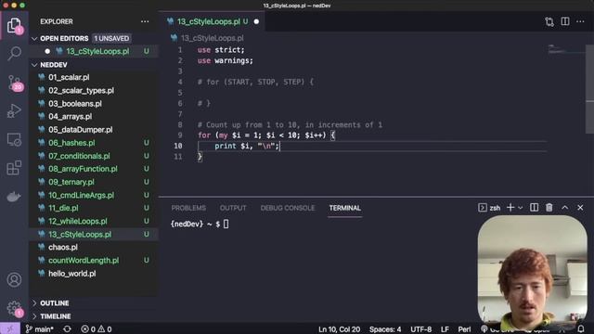
Task: Open the Remote Explorer view
Action: click(14, 140)
